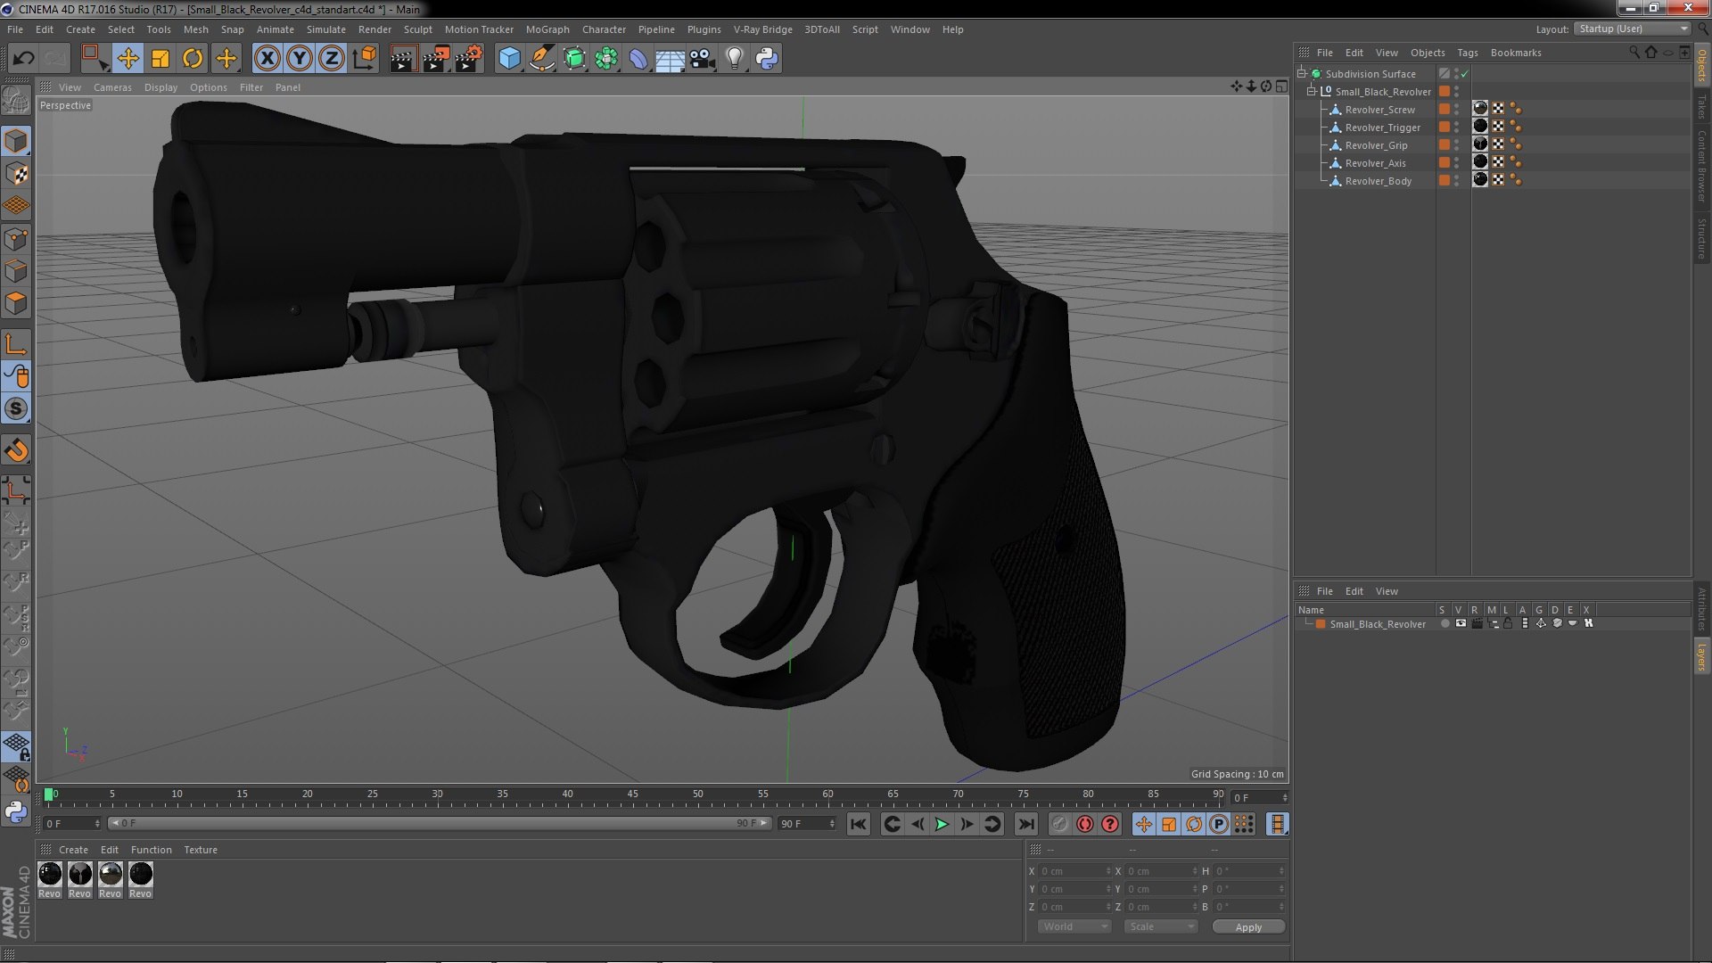
Task: Select the Live Selection tool
Action: click(x=95, y=59)
